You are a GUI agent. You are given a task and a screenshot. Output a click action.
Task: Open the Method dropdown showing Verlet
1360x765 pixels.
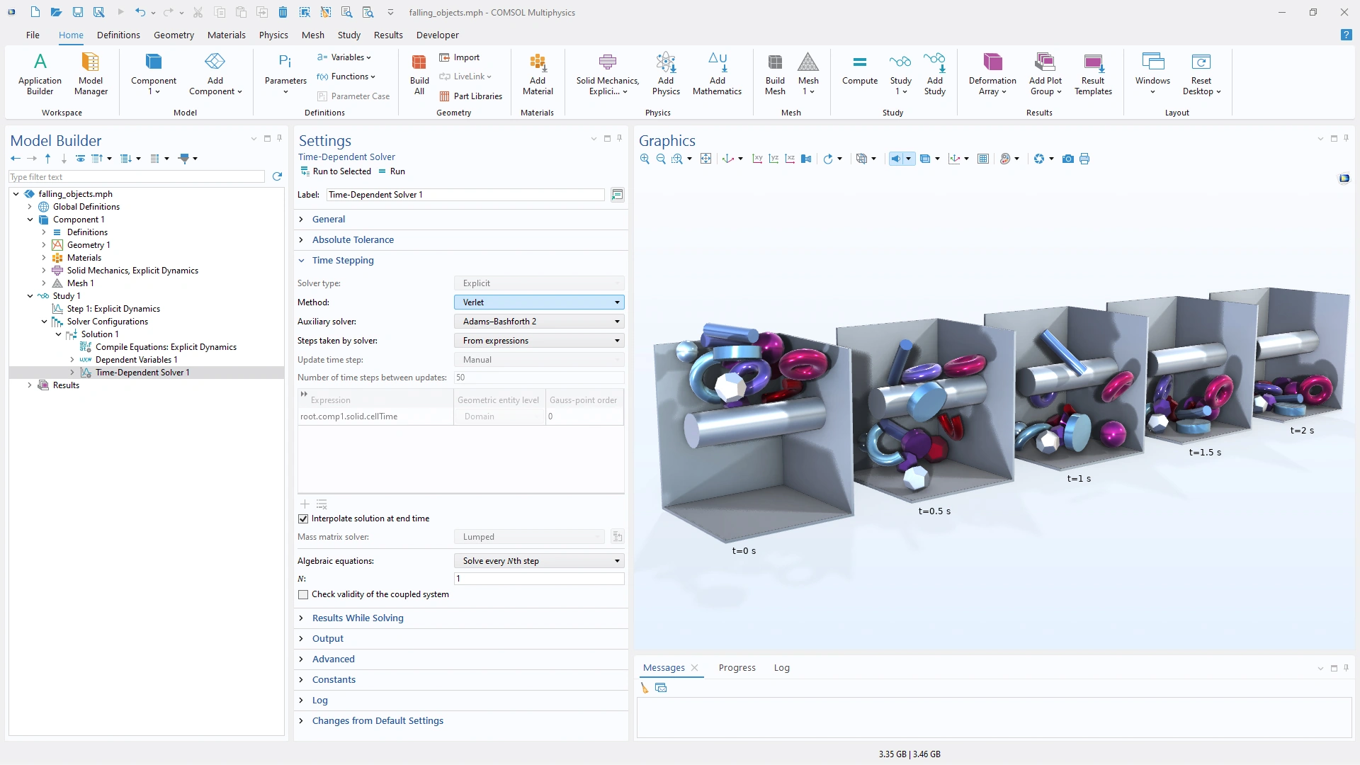pyautogui.click(x=538, y=302)
